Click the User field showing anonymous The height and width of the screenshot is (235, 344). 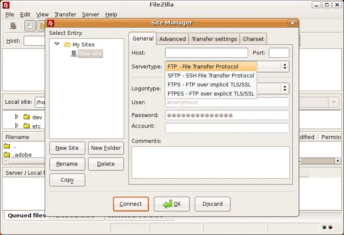point(227,102)
